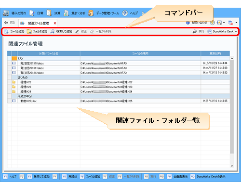Click the vertical scrollbar thumb of the list
Screen dimensions: 241x182
pyautogui.click(x=232, y=107)
